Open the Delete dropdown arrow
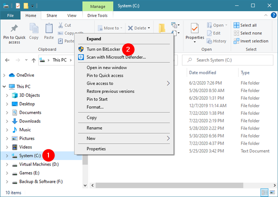This screenshot has height=197, width=278. [149, 28]
